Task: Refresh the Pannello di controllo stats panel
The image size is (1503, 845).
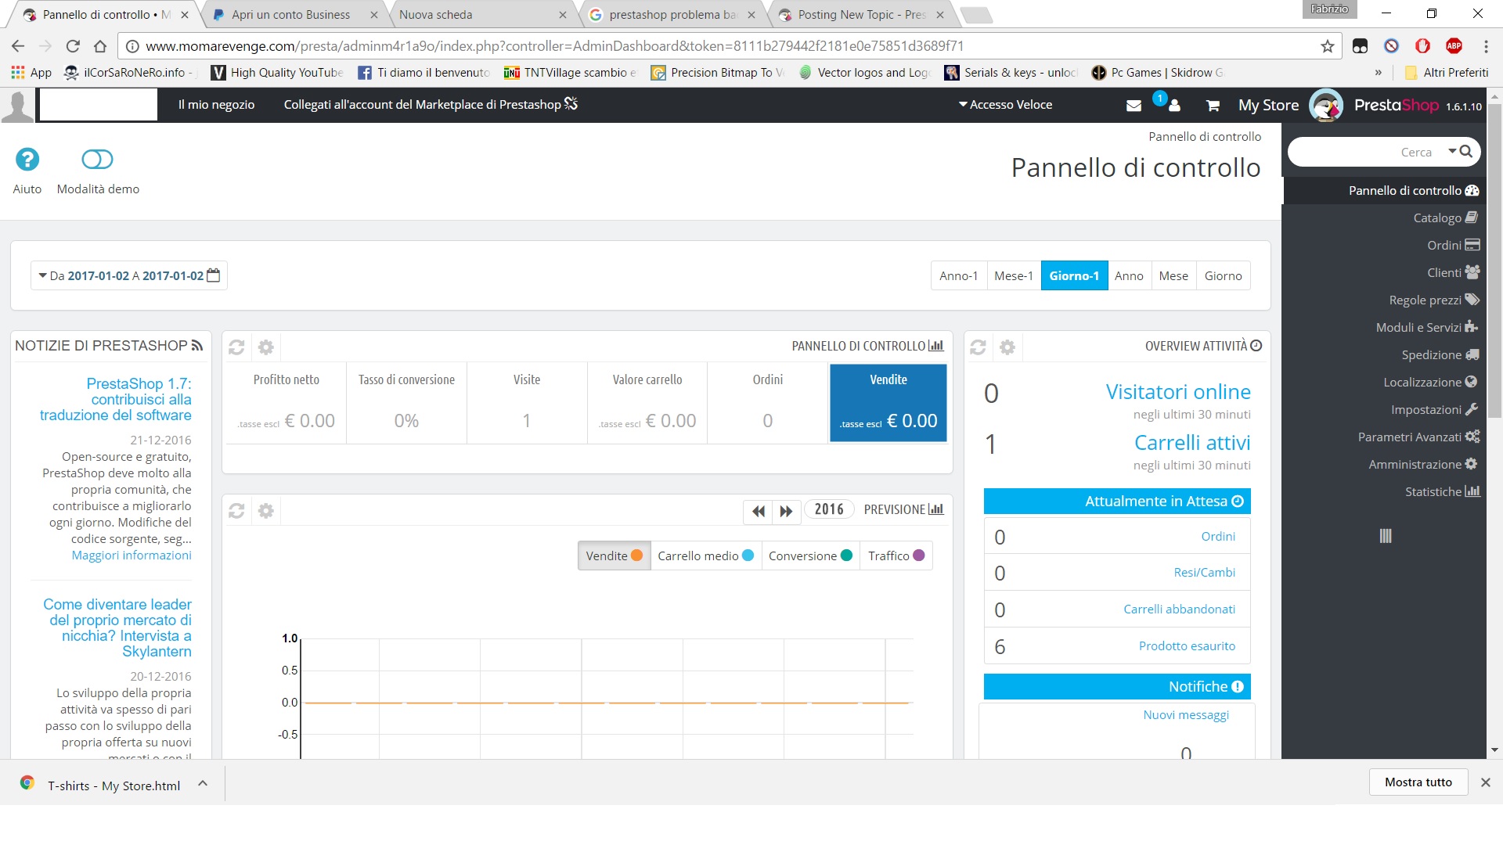Action: [236, 347]
